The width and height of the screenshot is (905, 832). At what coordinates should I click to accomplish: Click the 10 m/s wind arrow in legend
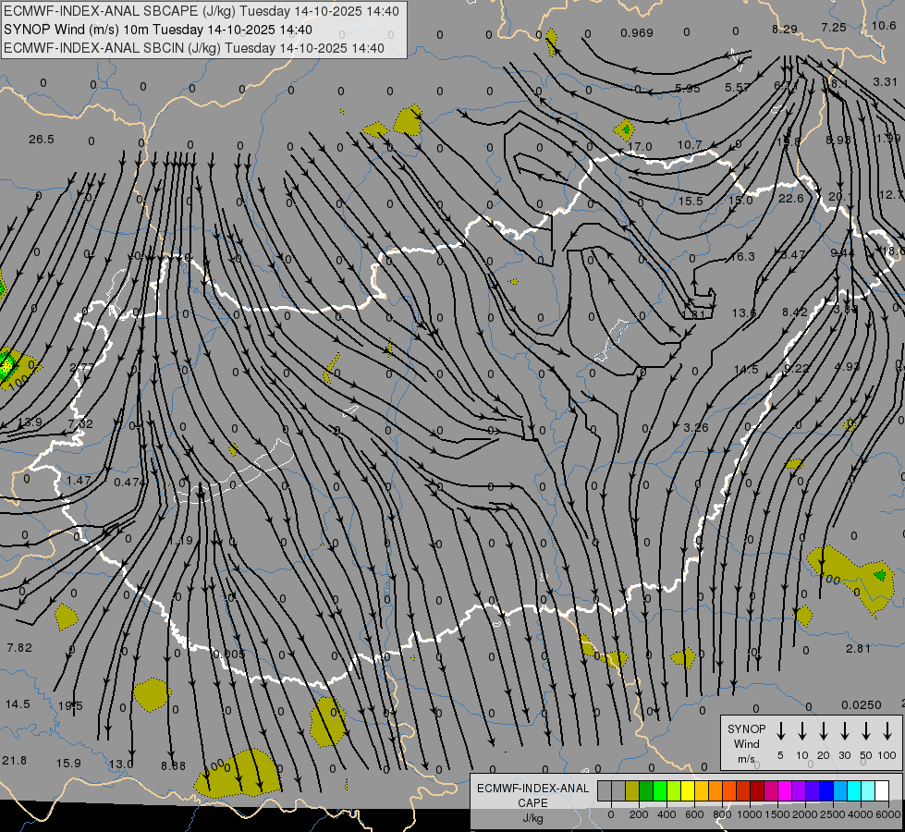(802, 731)
